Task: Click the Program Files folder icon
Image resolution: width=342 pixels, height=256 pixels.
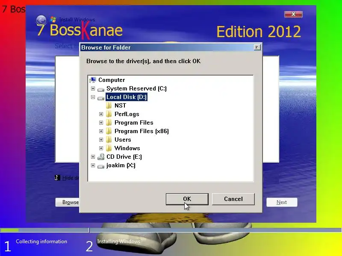Action: tap(109, 122)
